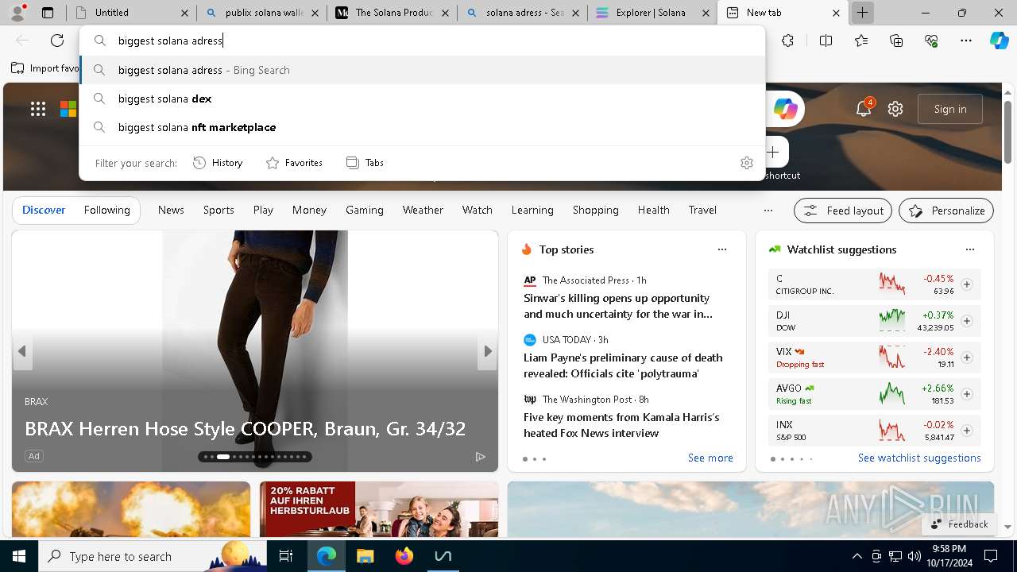Open Windows Start menu
The height and width of the screenshot is (572, 1017).
(19, 556)
